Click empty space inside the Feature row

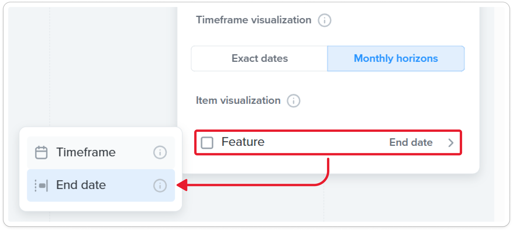pyautogui.click(x=325, y=142)
